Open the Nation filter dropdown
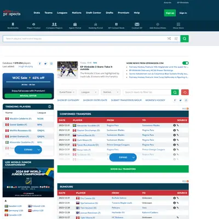The height and width of the screenshot is (219, 219). [x=111, y=92]
